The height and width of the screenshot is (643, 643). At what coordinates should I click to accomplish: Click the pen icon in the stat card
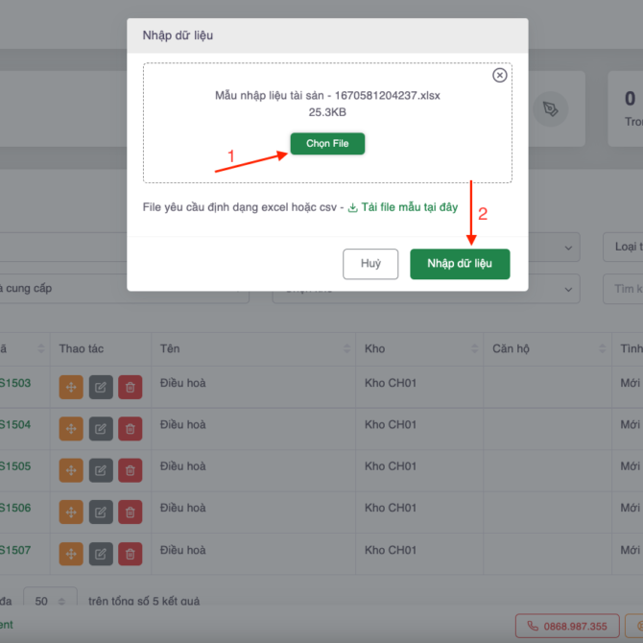550,108
